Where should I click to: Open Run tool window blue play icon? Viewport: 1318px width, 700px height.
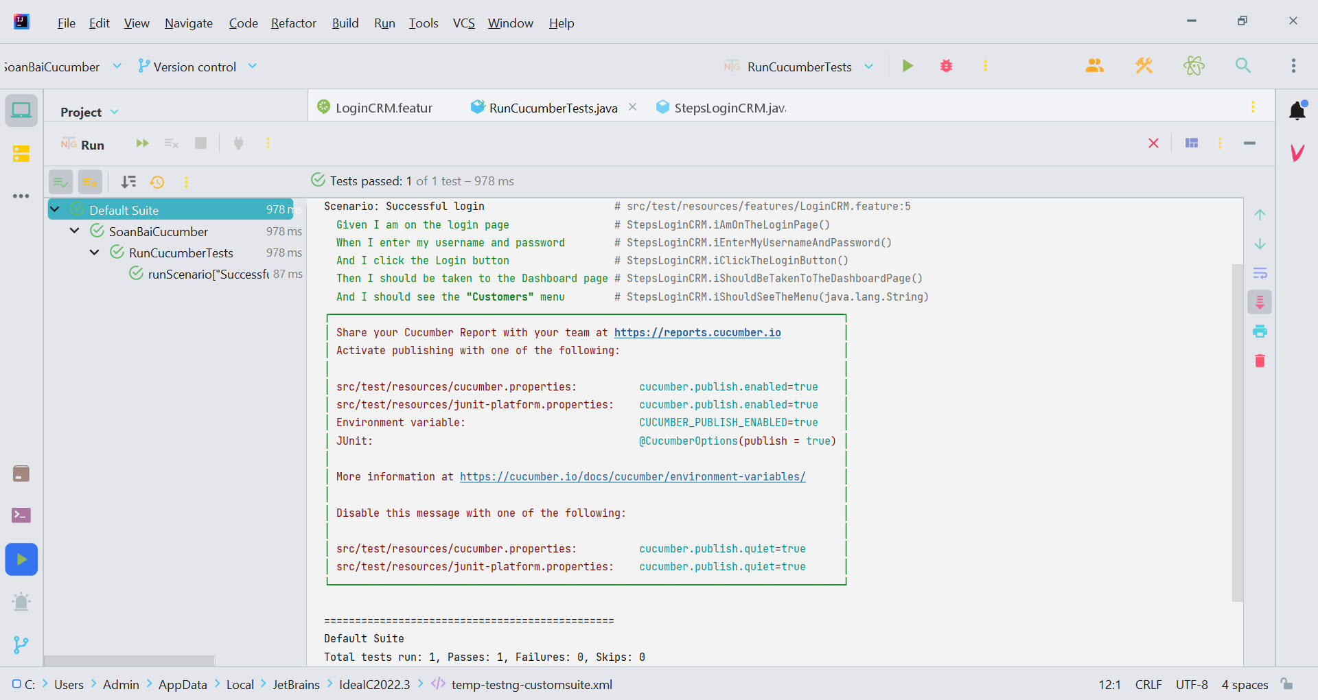point(21,559)
